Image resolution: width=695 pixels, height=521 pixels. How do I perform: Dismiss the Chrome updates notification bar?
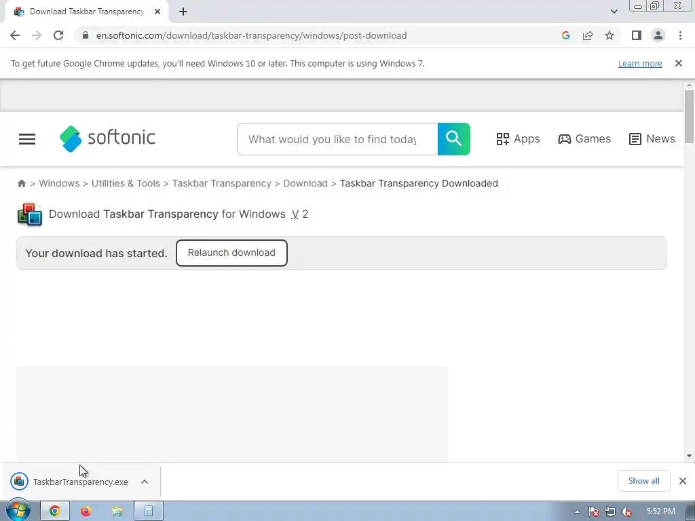point(679,63)
